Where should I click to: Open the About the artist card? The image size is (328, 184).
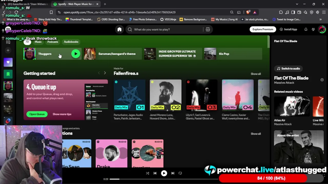pos(299,148)
